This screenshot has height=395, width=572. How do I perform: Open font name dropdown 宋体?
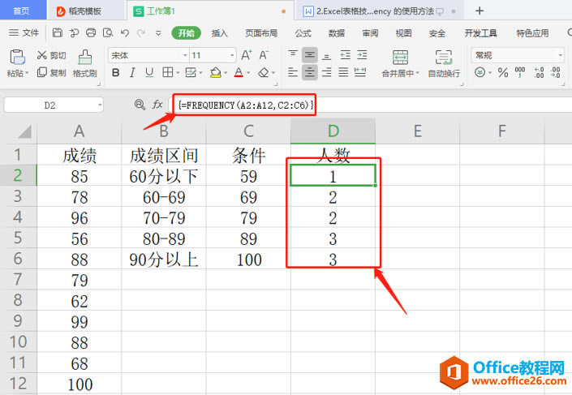185,55
